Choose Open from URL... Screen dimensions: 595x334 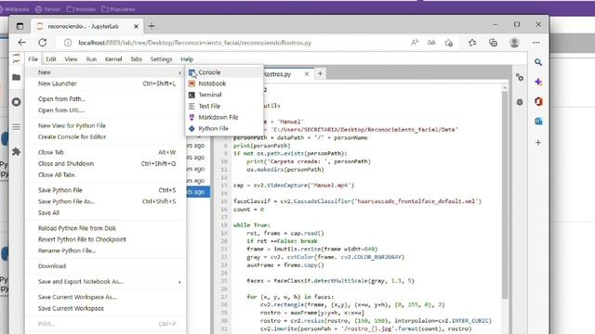[106, 110]
